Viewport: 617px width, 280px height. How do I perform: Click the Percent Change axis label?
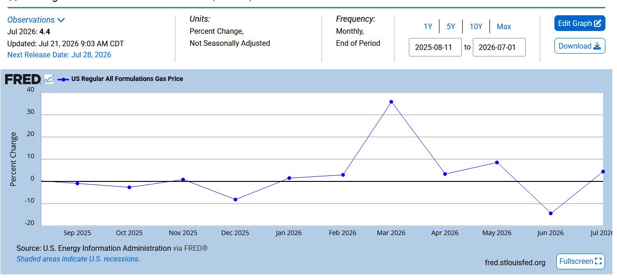coord(13,159)
